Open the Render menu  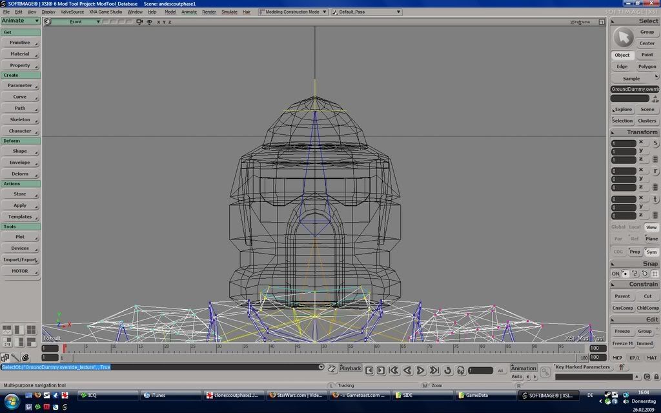(209, 12)
